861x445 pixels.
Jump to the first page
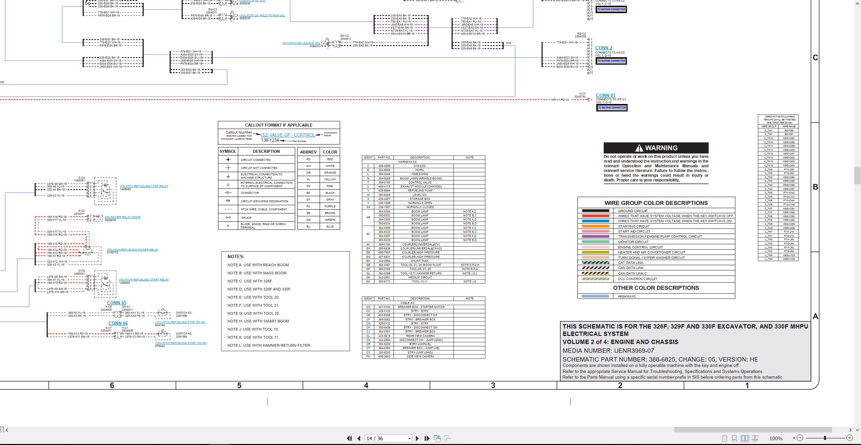pos(349,438)
